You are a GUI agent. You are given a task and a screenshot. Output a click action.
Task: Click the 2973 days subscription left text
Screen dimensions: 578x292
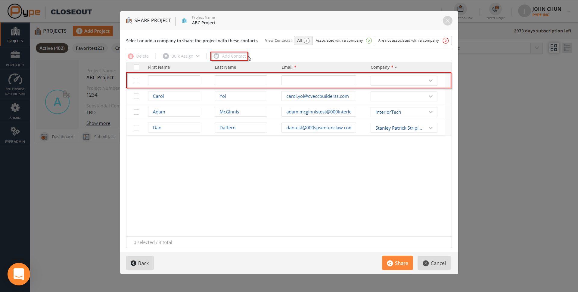pos(542,31)
